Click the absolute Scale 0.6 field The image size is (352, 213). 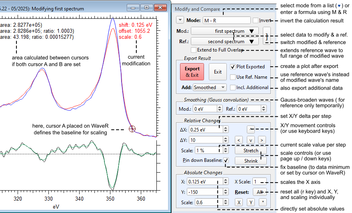pos(209,203)
